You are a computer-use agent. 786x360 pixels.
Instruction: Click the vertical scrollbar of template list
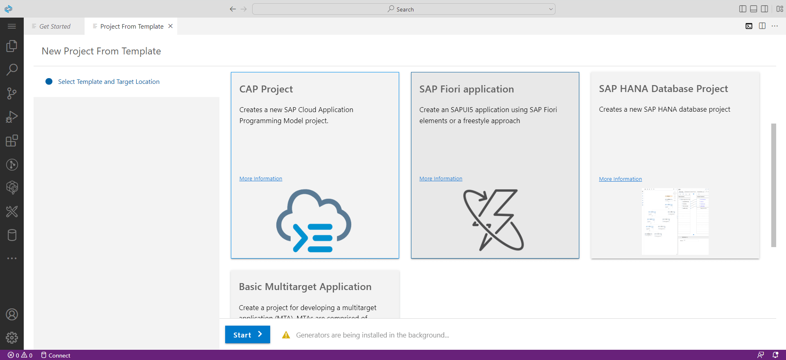tap(774, 185)
